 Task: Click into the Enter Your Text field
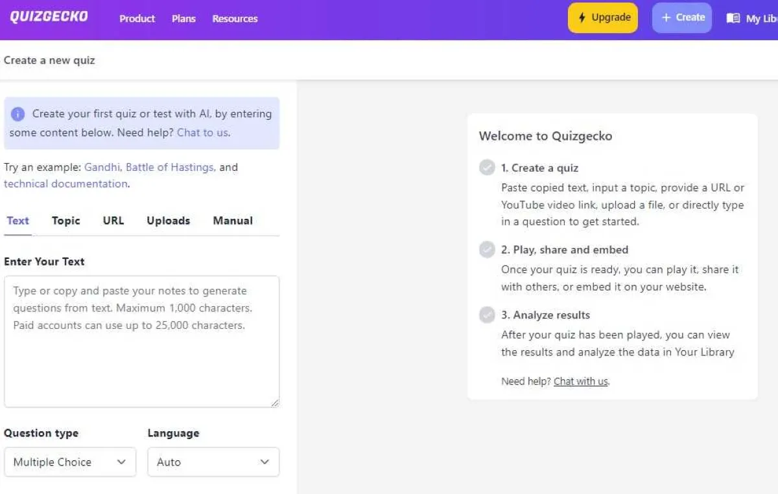141,342
